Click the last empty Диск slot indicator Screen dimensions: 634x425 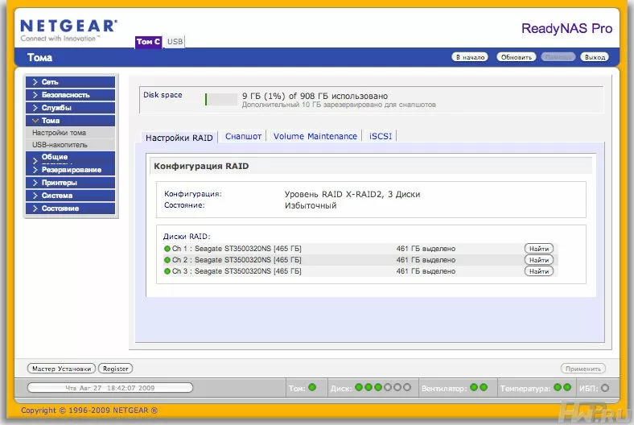click(407, 387)
